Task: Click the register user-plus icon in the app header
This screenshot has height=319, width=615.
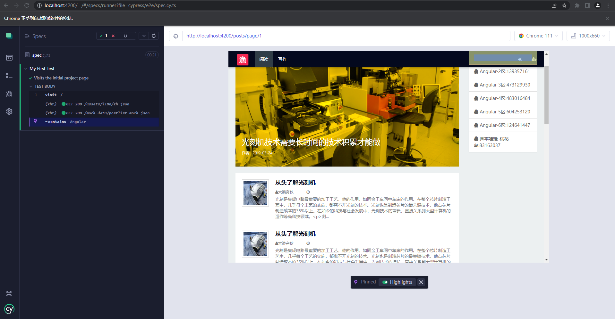Action: [534, 59]
